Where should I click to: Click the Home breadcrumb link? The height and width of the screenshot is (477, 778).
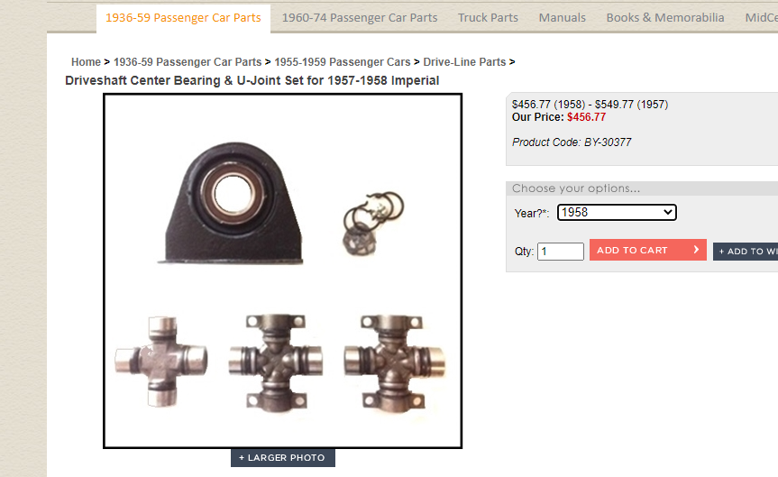click(86, 62)
